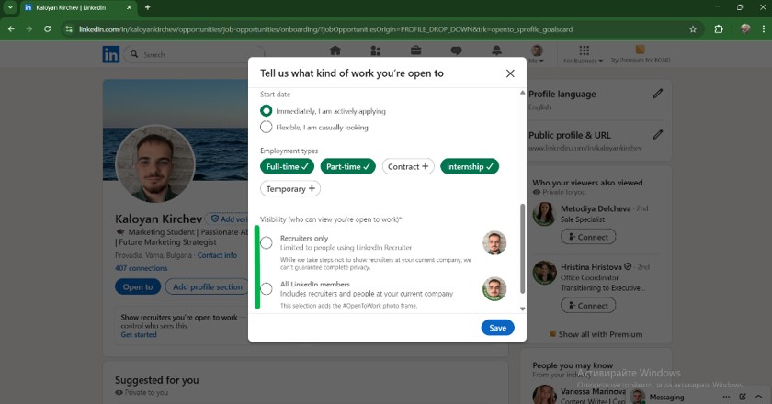Select 'Immediately, I am actively applying' option
This screenshot has width=772, height=404.
(x=266, y=111)
